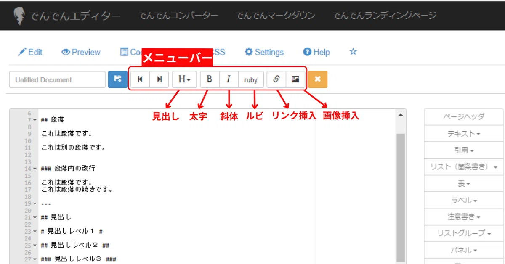Click the line '## 段落'
This screenshot has width=505, height=264.
click(x=52, y=120)
